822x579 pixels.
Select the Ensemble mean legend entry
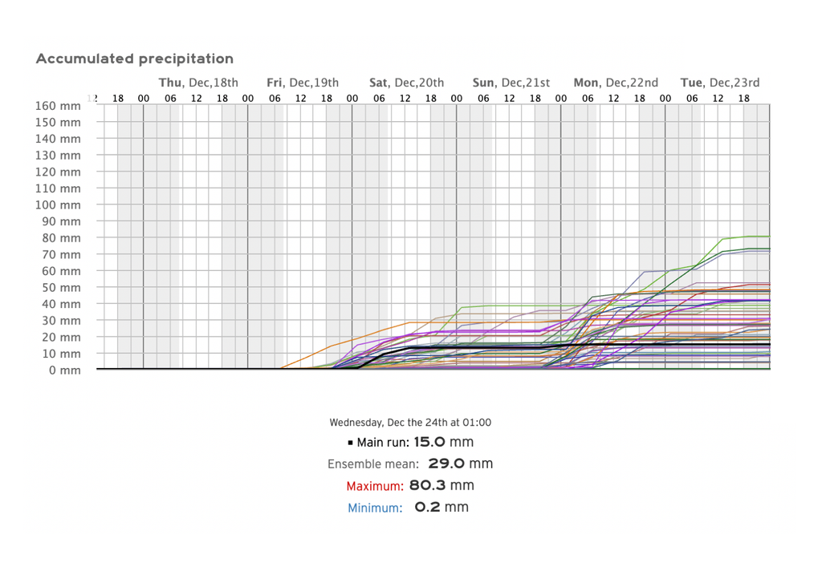(373, 464)
